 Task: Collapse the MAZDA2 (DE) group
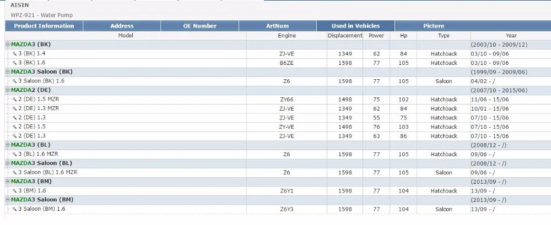coord(8,90)
